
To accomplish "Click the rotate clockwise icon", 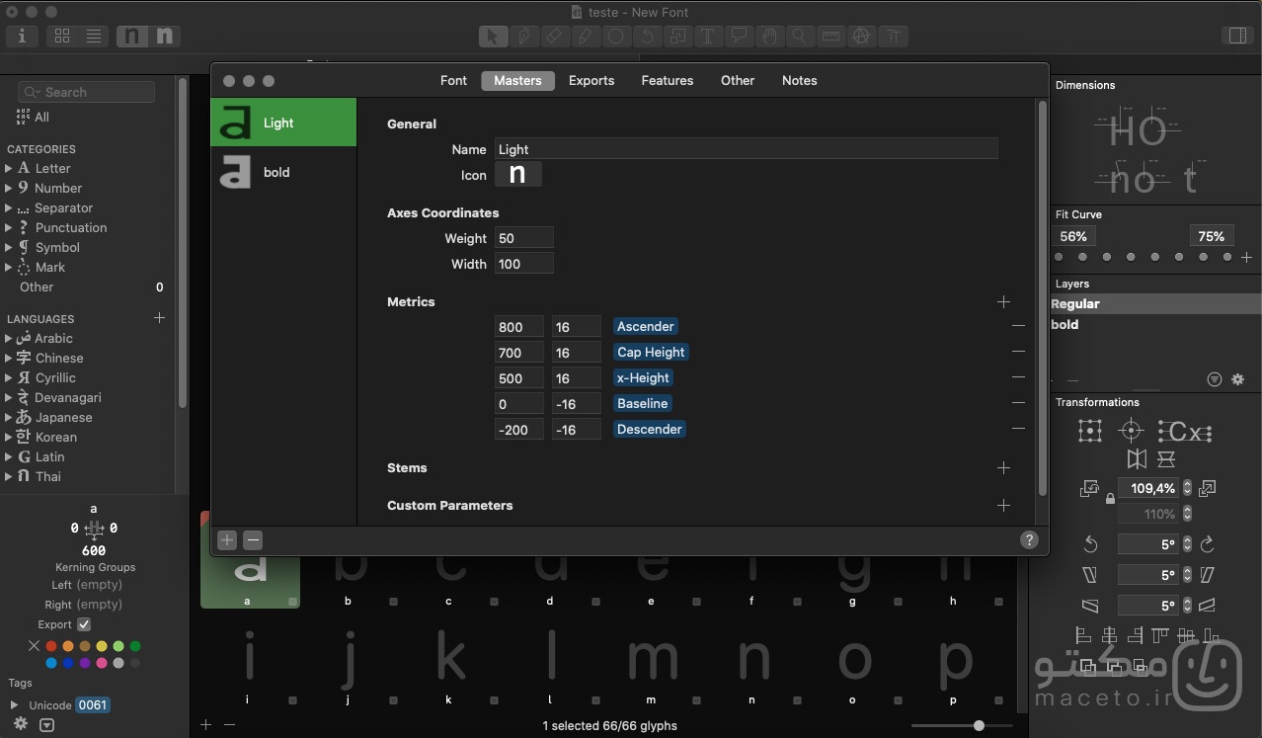I will 1208,544.
